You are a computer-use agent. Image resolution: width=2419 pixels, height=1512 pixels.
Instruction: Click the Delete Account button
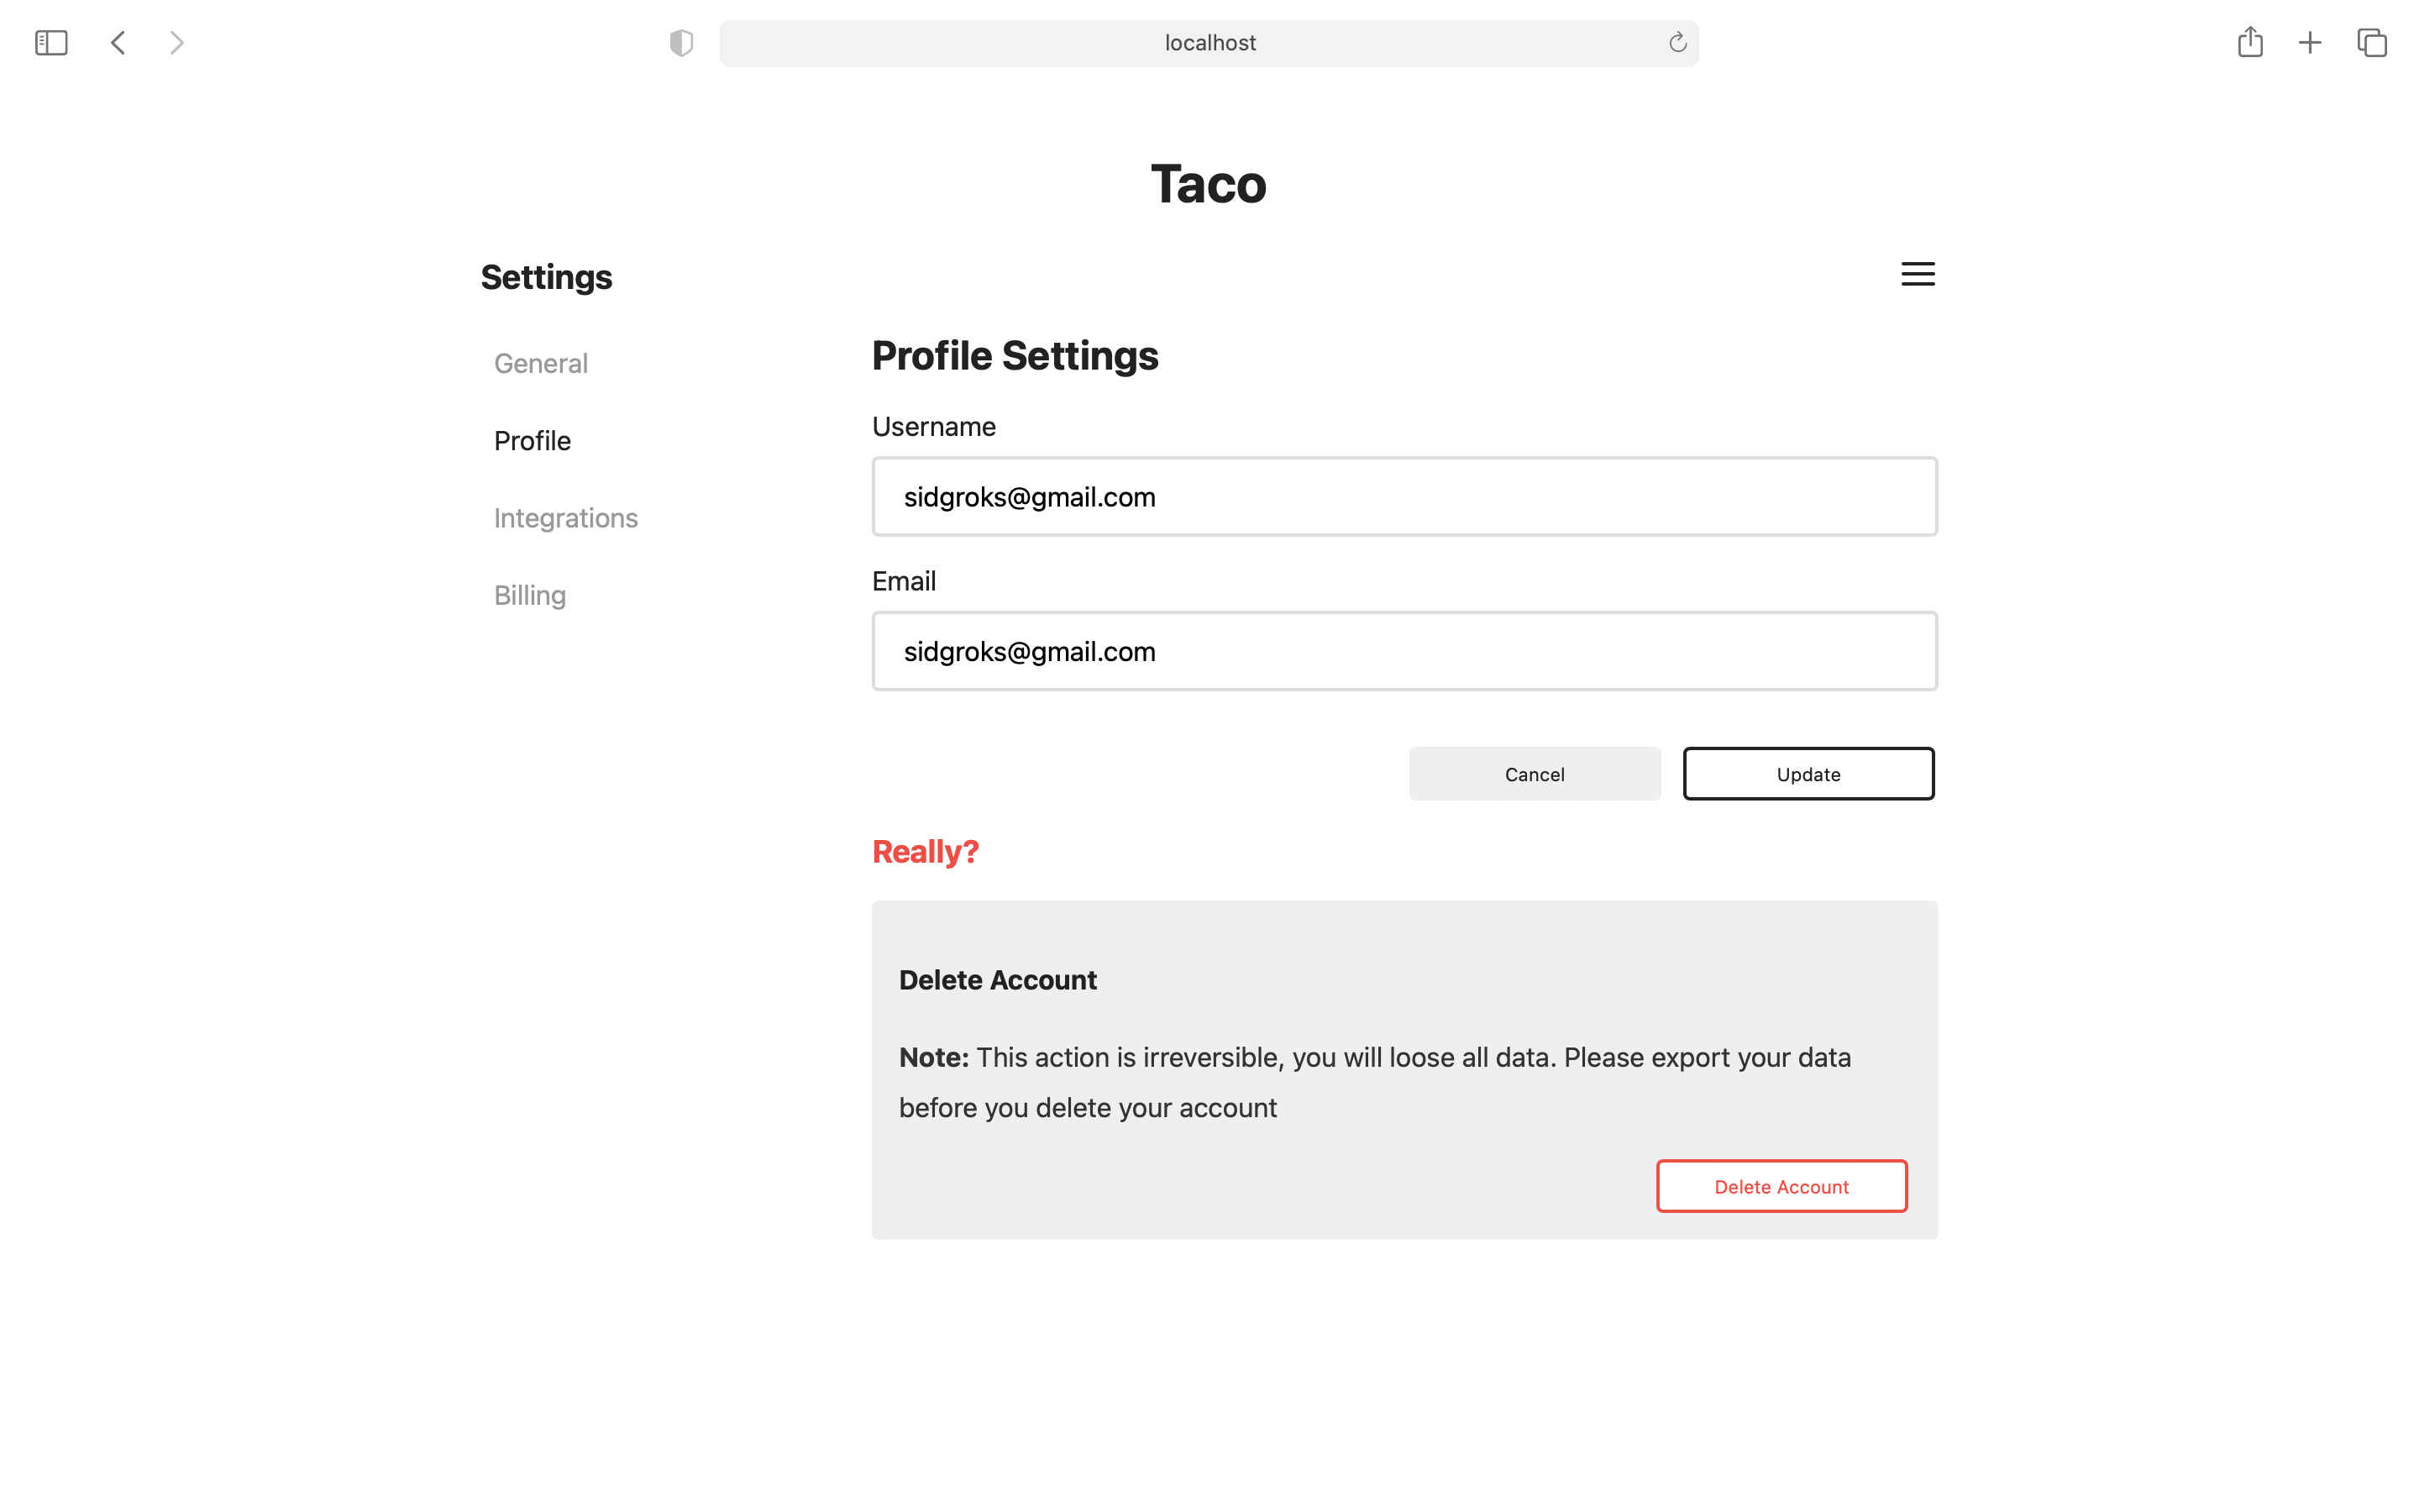[1781, 1186]
